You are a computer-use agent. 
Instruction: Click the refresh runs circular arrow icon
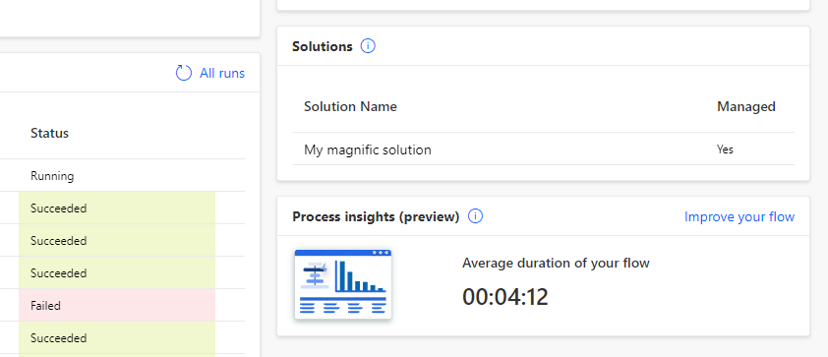click(183, 73)
